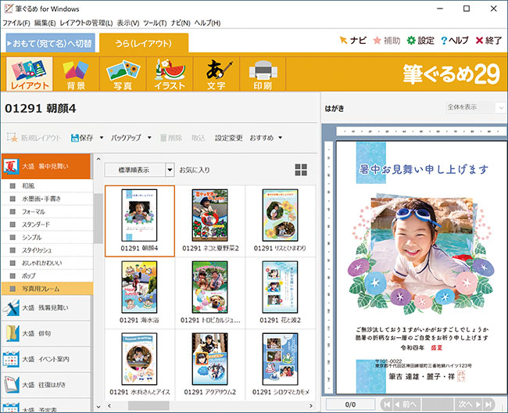Screen dimensions: 508x413
Task: Select the うら(レイアウト) tab
Action: point(144,43)
